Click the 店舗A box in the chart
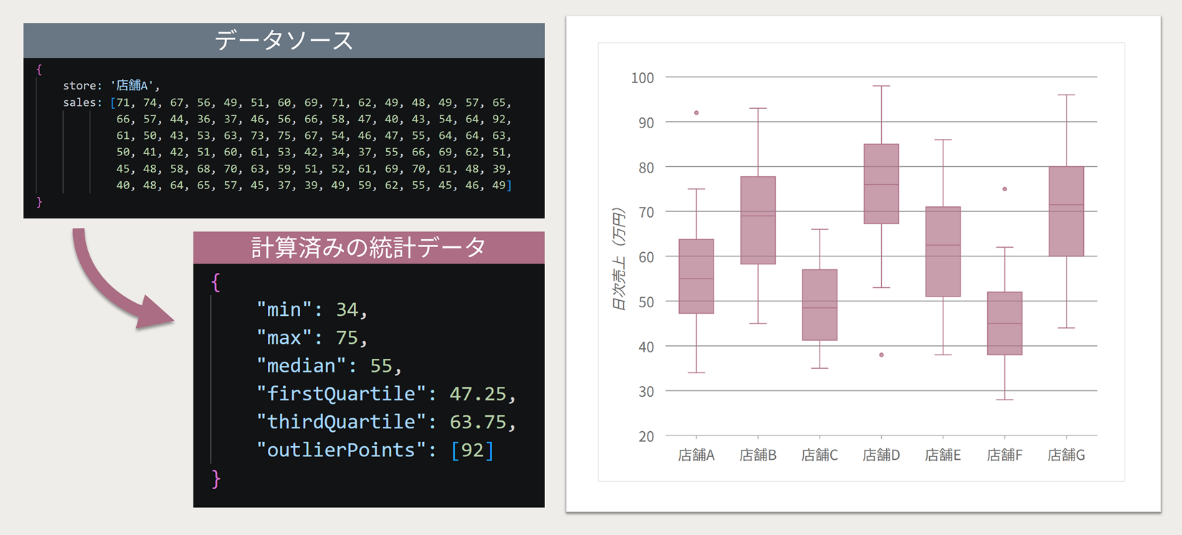The image size is (1182, 535). coord(696,276)
